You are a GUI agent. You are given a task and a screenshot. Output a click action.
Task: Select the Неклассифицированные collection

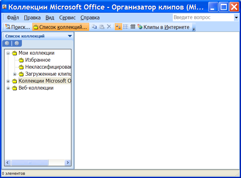48,67
